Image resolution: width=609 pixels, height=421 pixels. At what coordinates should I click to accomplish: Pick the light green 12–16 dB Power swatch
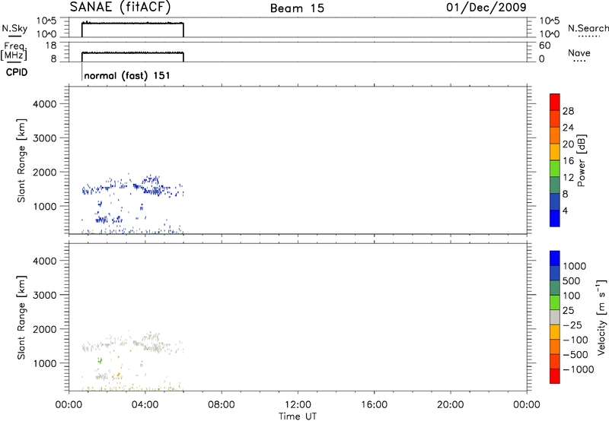(555, 168)
